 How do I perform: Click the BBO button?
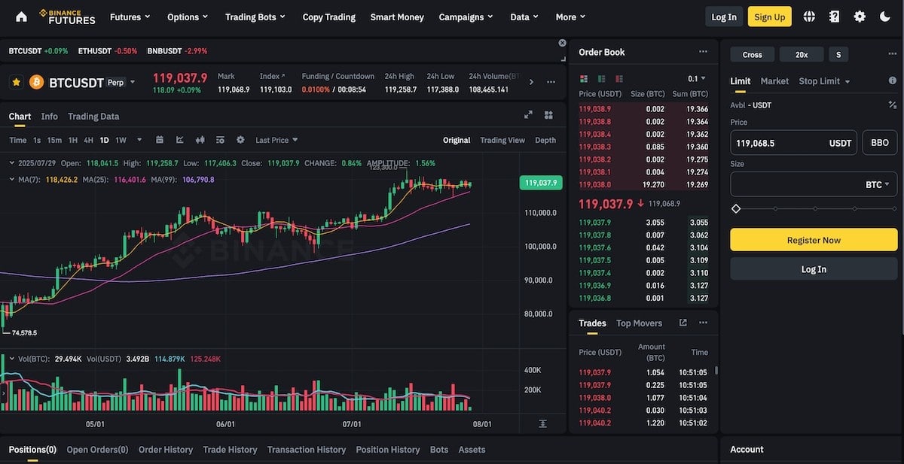(x=879, y=142)
